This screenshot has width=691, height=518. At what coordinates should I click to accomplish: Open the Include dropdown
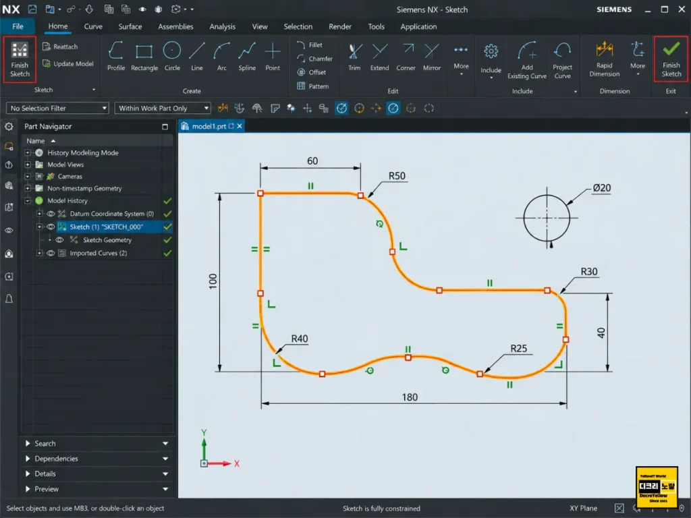491,61
